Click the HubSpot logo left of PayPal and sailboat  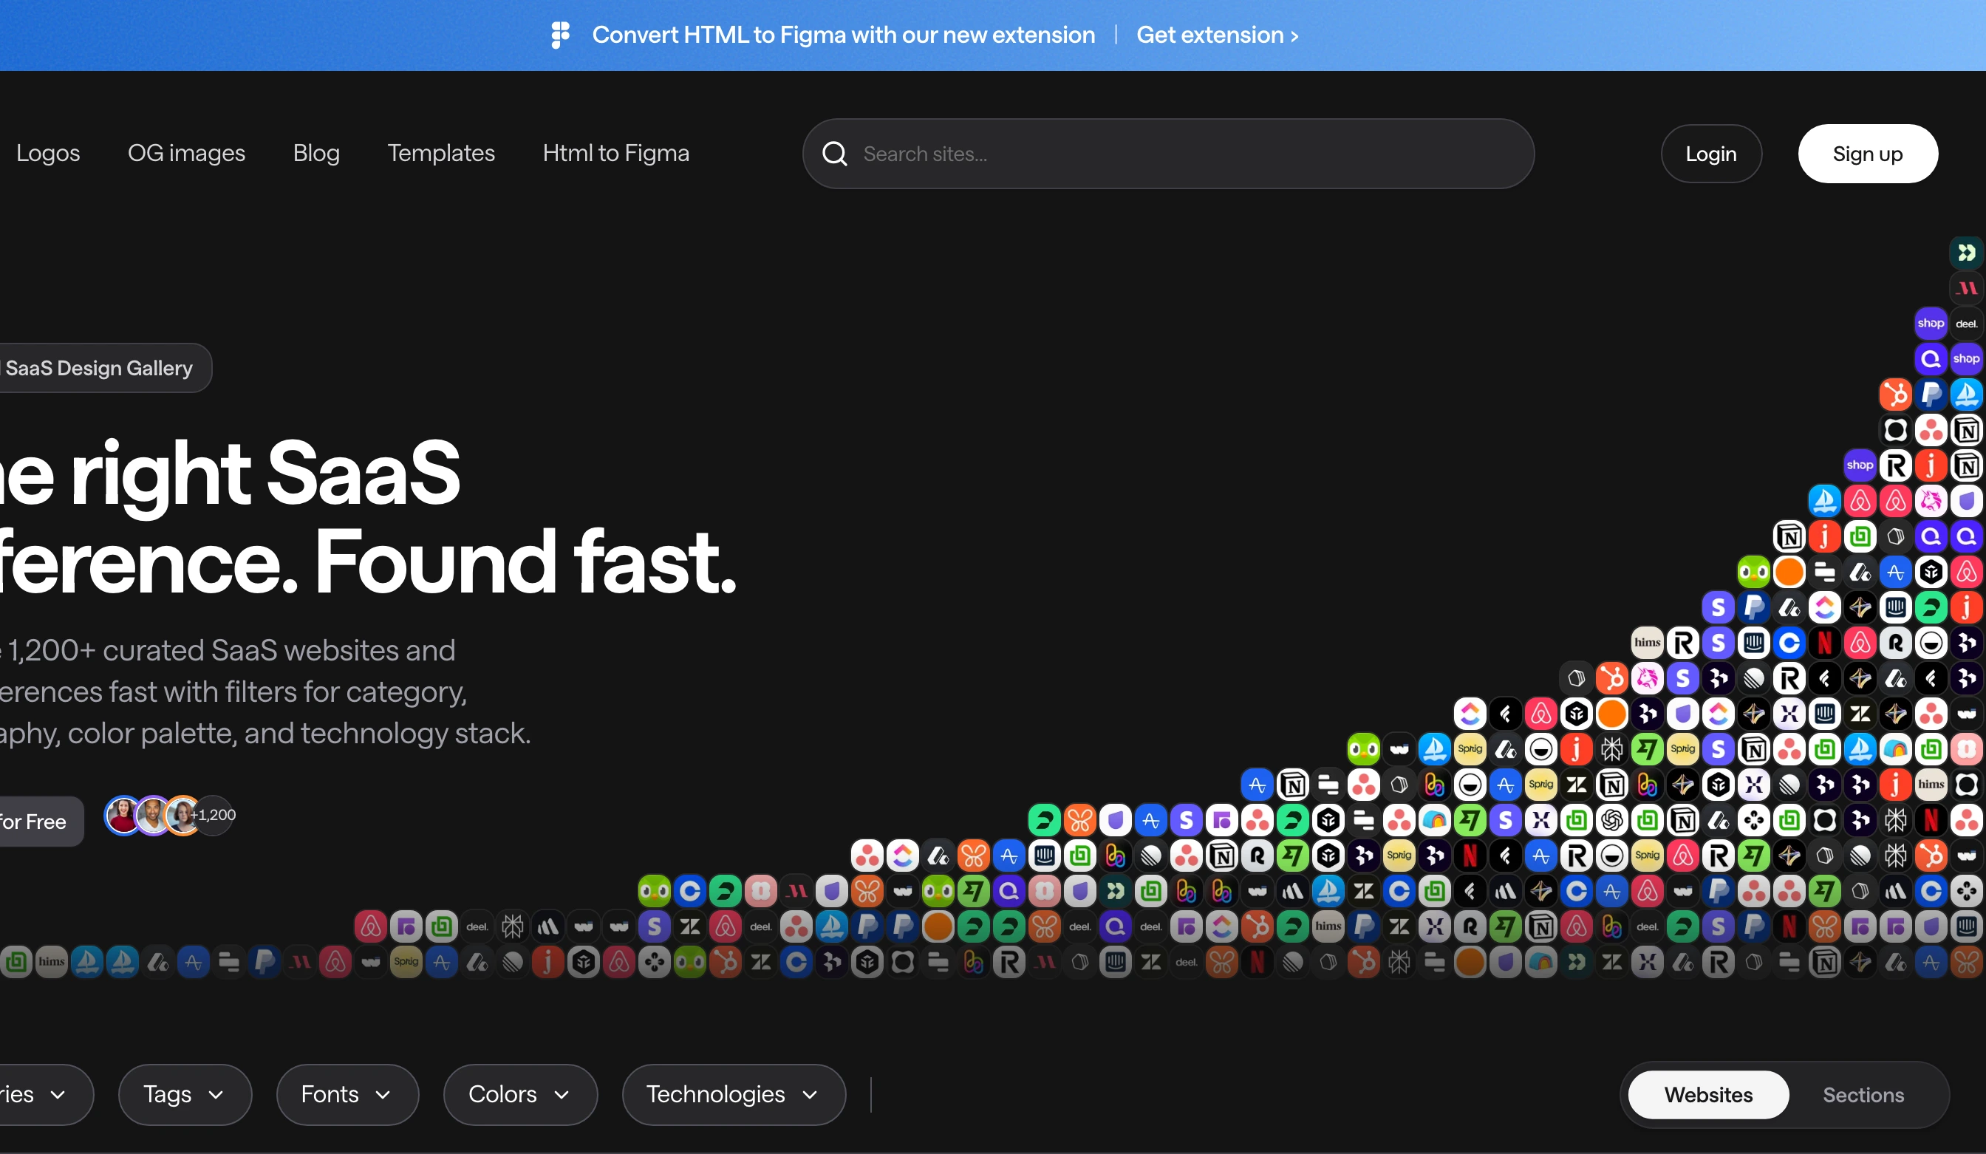[x=1895, y=394]
